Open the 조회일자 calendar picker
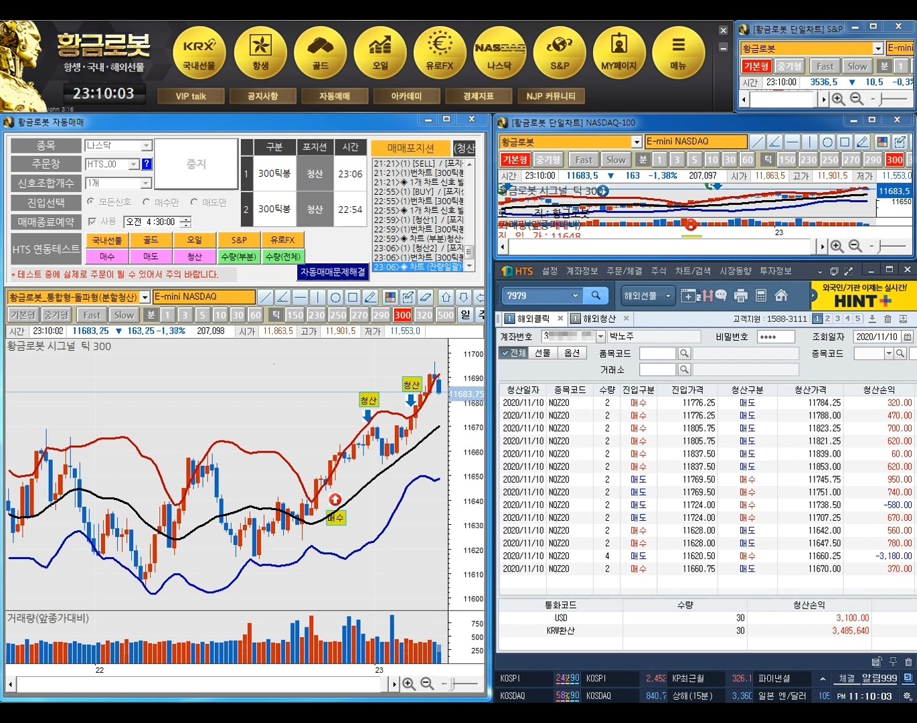The height and width of the screenshot is (723, 917). click(x=907, y=337)
